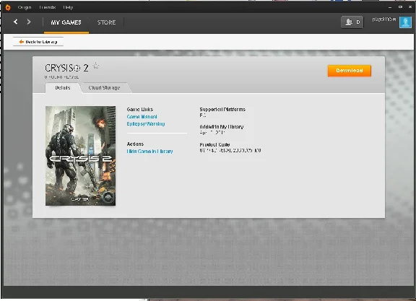Click the Origin logo icon
This screenshot has width=416, height=301.
coord(8,7)
